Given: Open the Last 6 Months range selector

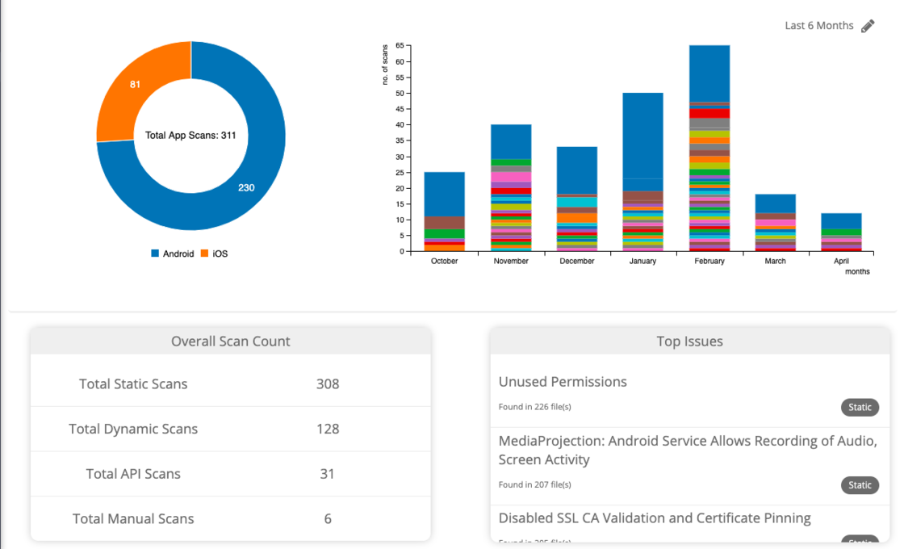Looking at the screenshot, I should pyautogui.click(x=818, y=26).
